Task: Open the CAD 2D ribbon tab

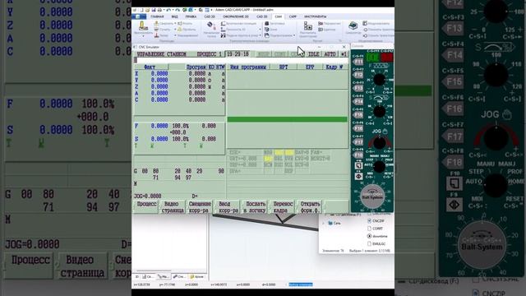Action: point(210,16)
